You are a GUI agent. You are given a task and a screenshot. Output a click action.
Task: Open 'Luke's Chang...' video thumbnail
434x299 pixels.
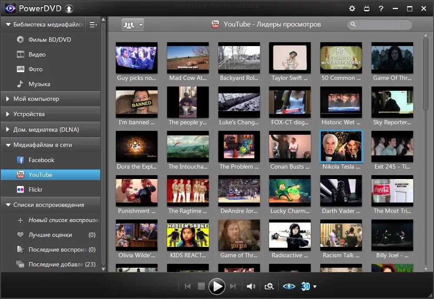tap(239, 102)
